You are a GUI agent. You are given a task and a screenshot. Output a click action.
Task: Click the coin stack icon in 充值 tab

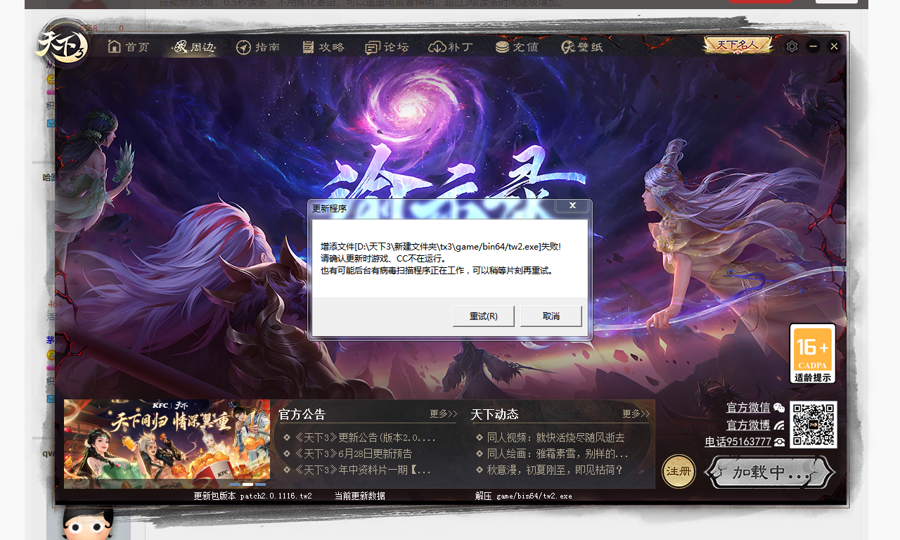tap(502, 47)
